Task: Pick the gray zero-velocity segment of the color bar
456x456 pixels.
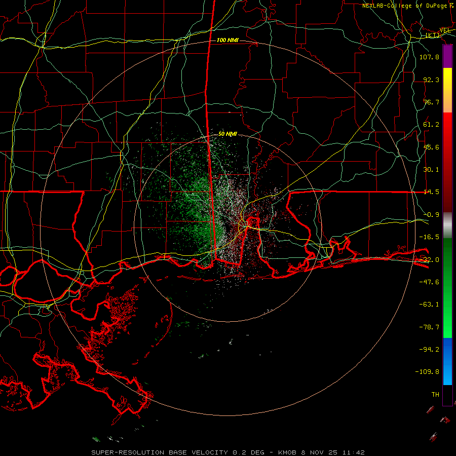Action: [447, 225]
